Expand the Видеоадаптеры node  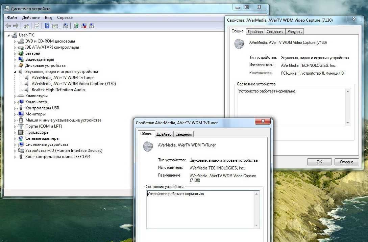[15, 60]
